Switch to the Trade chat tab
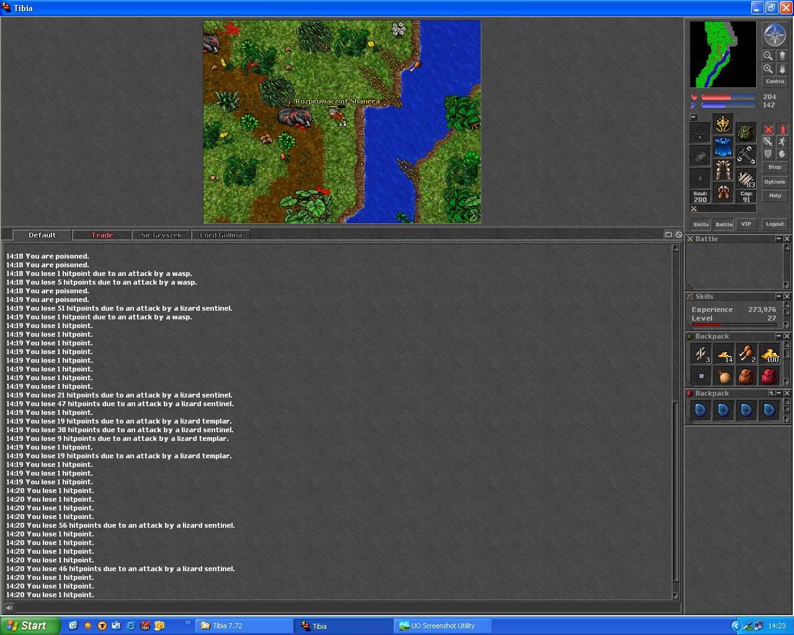The width and height of the screenshot is (794, 635). (102, 235)
